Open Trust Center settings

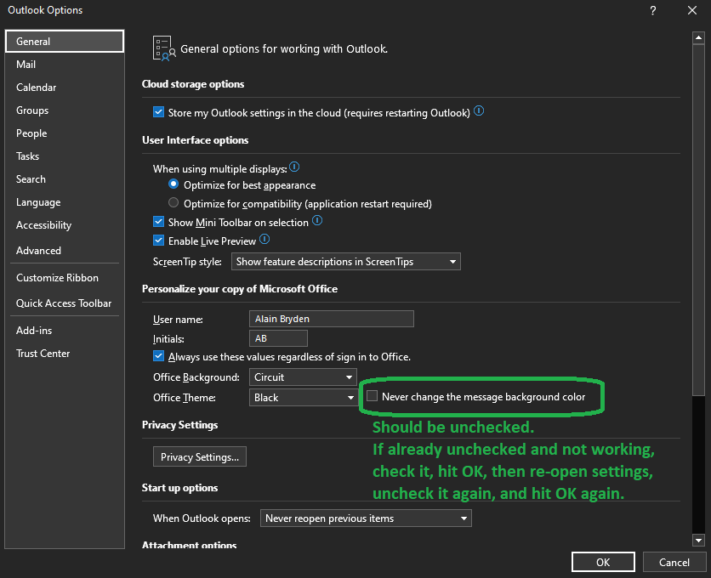point(65,353)
